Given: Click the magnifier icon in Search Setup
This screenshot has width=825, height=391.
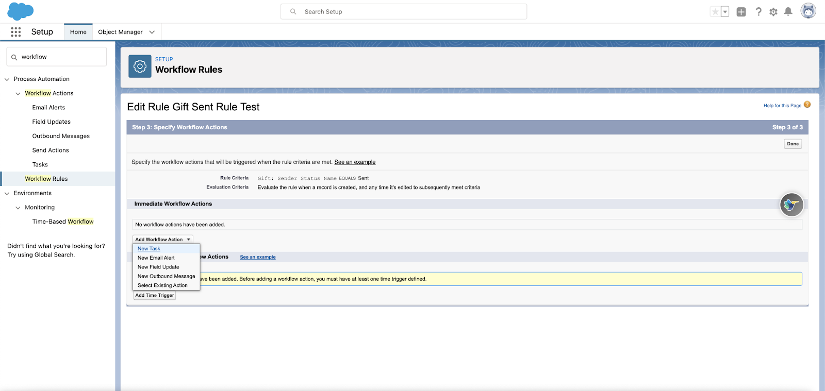Looking at the screenshot, I should coord(293,11).
